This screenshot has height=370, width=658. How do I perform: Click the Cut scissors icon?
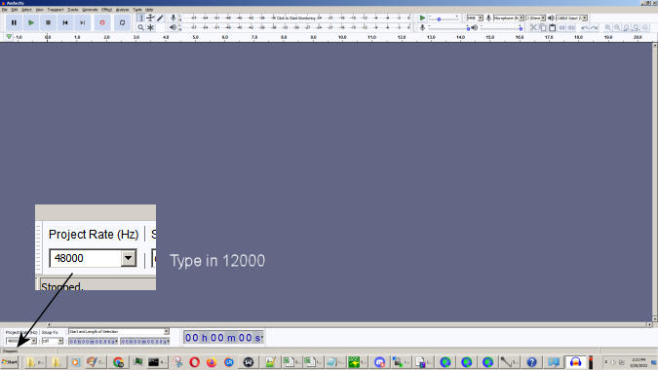[533, 27]
